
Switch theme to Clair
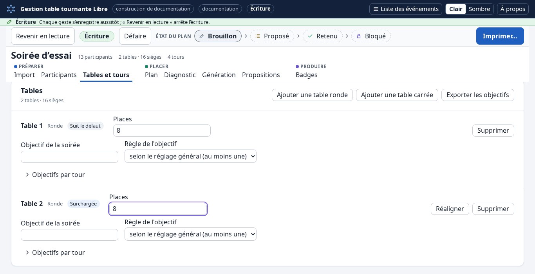pos(456,9)
